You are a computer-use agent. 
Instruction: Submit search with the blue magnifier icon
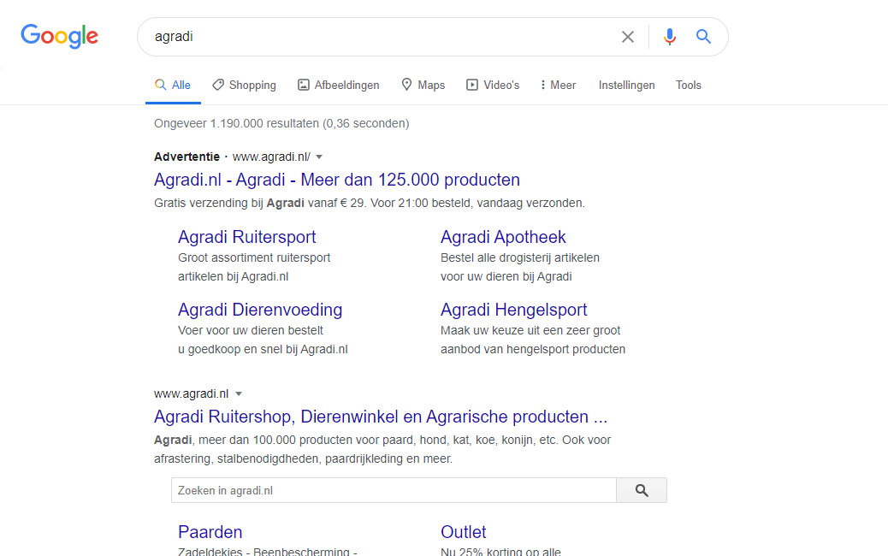point(703,37)
